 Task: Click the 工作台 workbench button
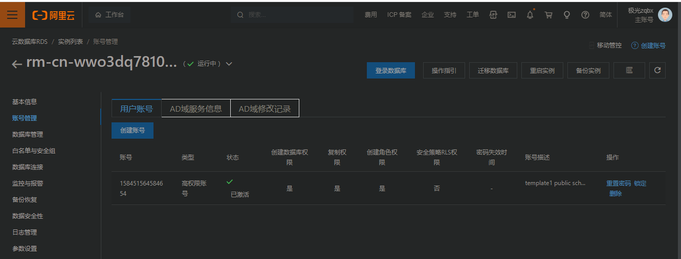[x=110, y=15]
